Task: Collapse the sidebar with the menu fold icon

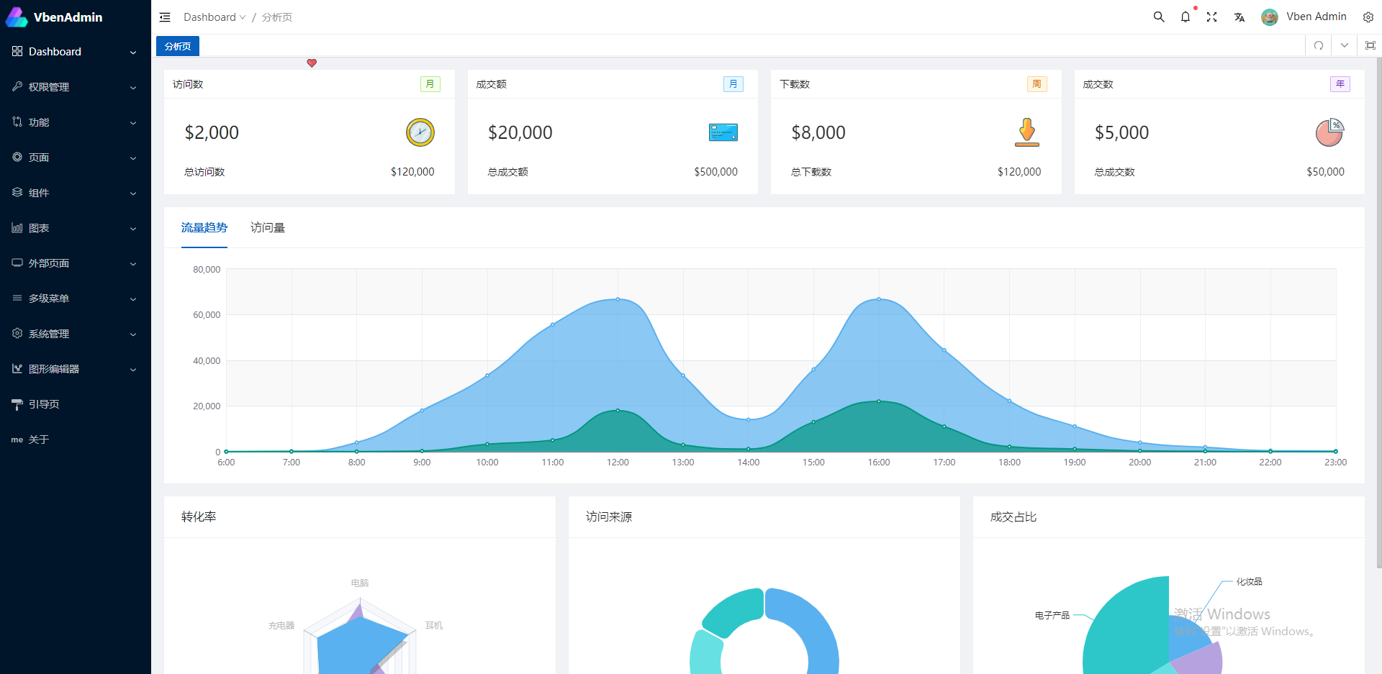Action: coord(165,17)
